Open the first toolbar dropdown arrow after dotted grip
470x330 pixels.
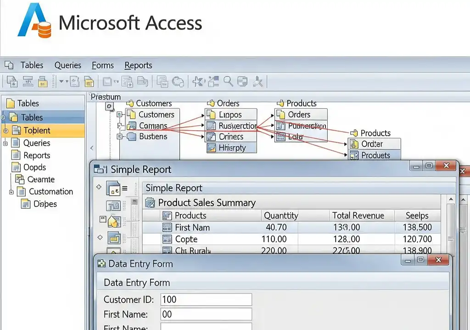(x=61, y=82)
